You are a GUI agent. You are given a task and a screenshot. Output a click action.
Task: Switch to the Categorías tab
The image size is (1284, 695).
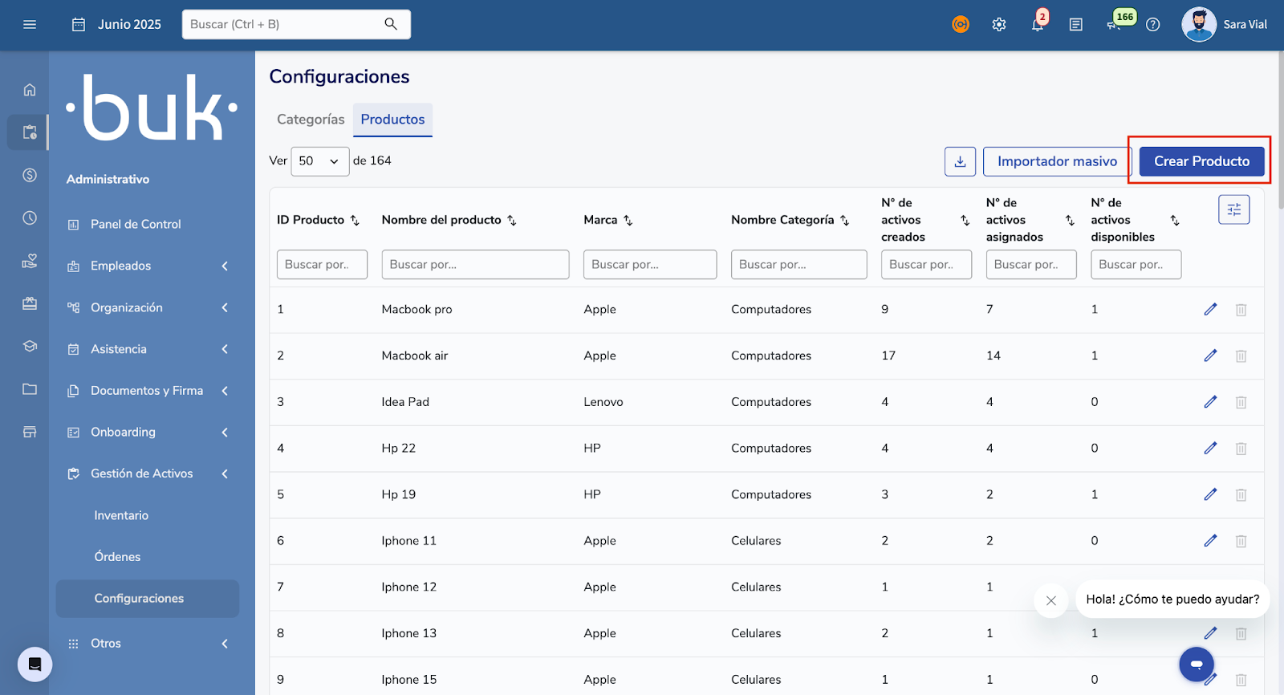tap(311, 120)
